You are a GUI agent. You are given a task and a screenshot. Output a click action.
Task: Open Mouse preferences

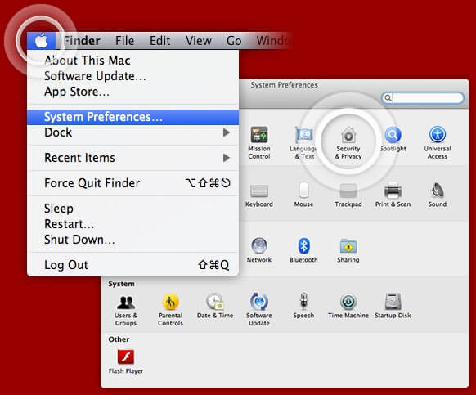(x=303, y=195)
